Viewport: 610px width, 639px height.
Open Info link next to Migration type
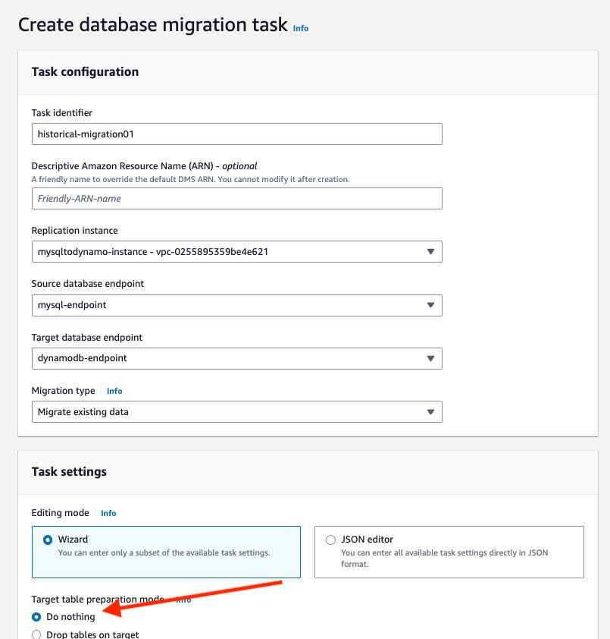[x=114, y=391]
